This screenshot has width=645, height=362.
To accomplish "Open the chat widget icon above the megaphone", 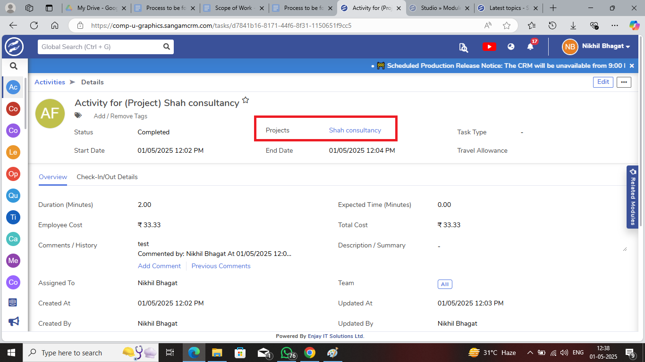I will click(x=14, y=302).
